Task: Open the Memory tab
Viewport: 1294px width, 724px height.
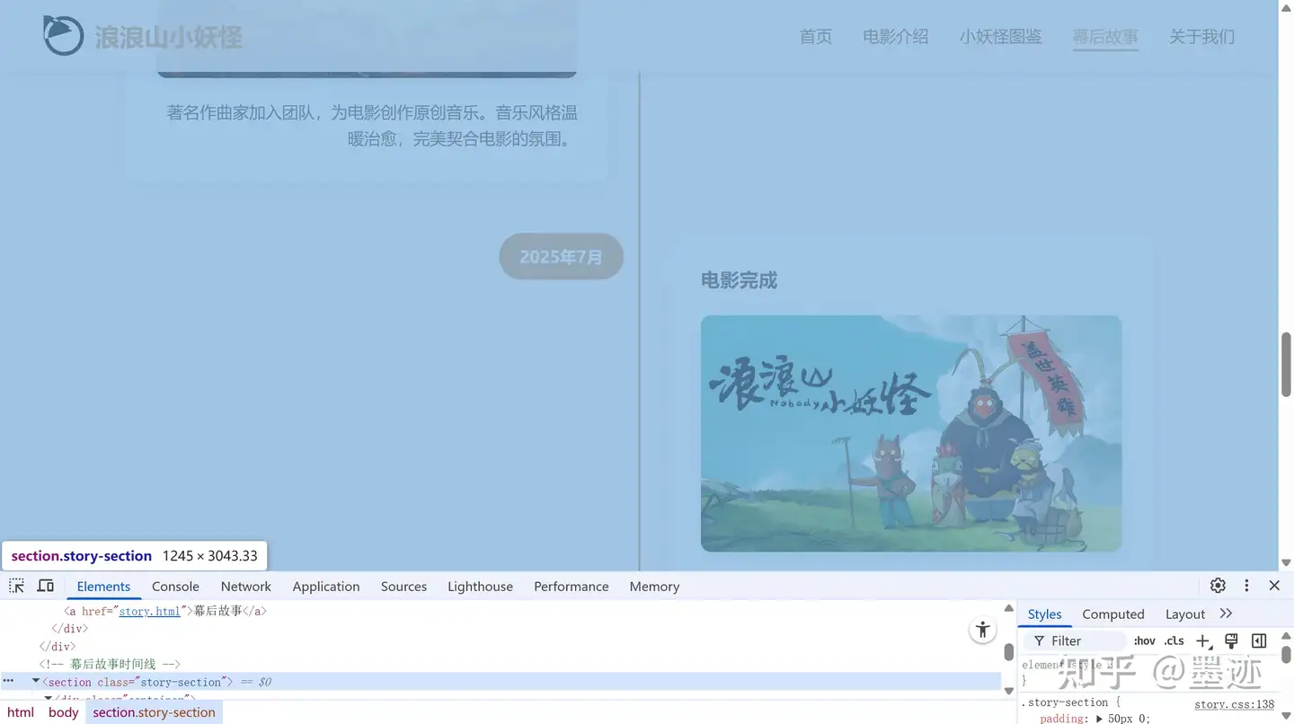Action: pos(654,587)
